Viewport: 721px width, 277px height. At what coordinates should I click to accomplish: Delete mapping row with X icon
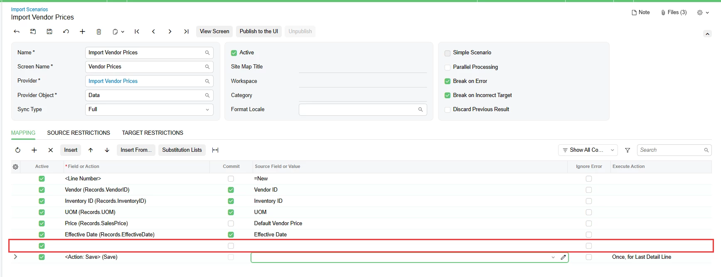click(x=51, y=150)
